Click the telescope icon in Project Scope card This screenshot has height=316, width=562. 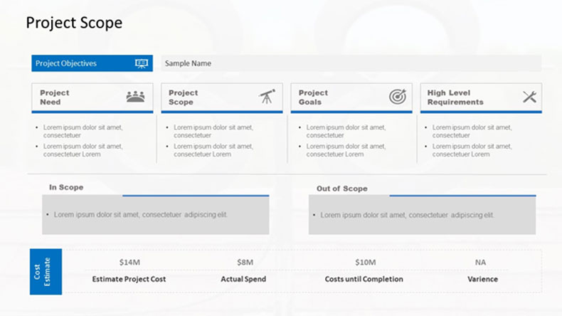267,97
